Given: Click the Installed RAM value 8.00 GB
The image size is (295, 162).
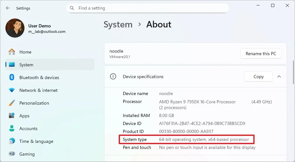Looking at the screenshot, I should click(166, 115).
